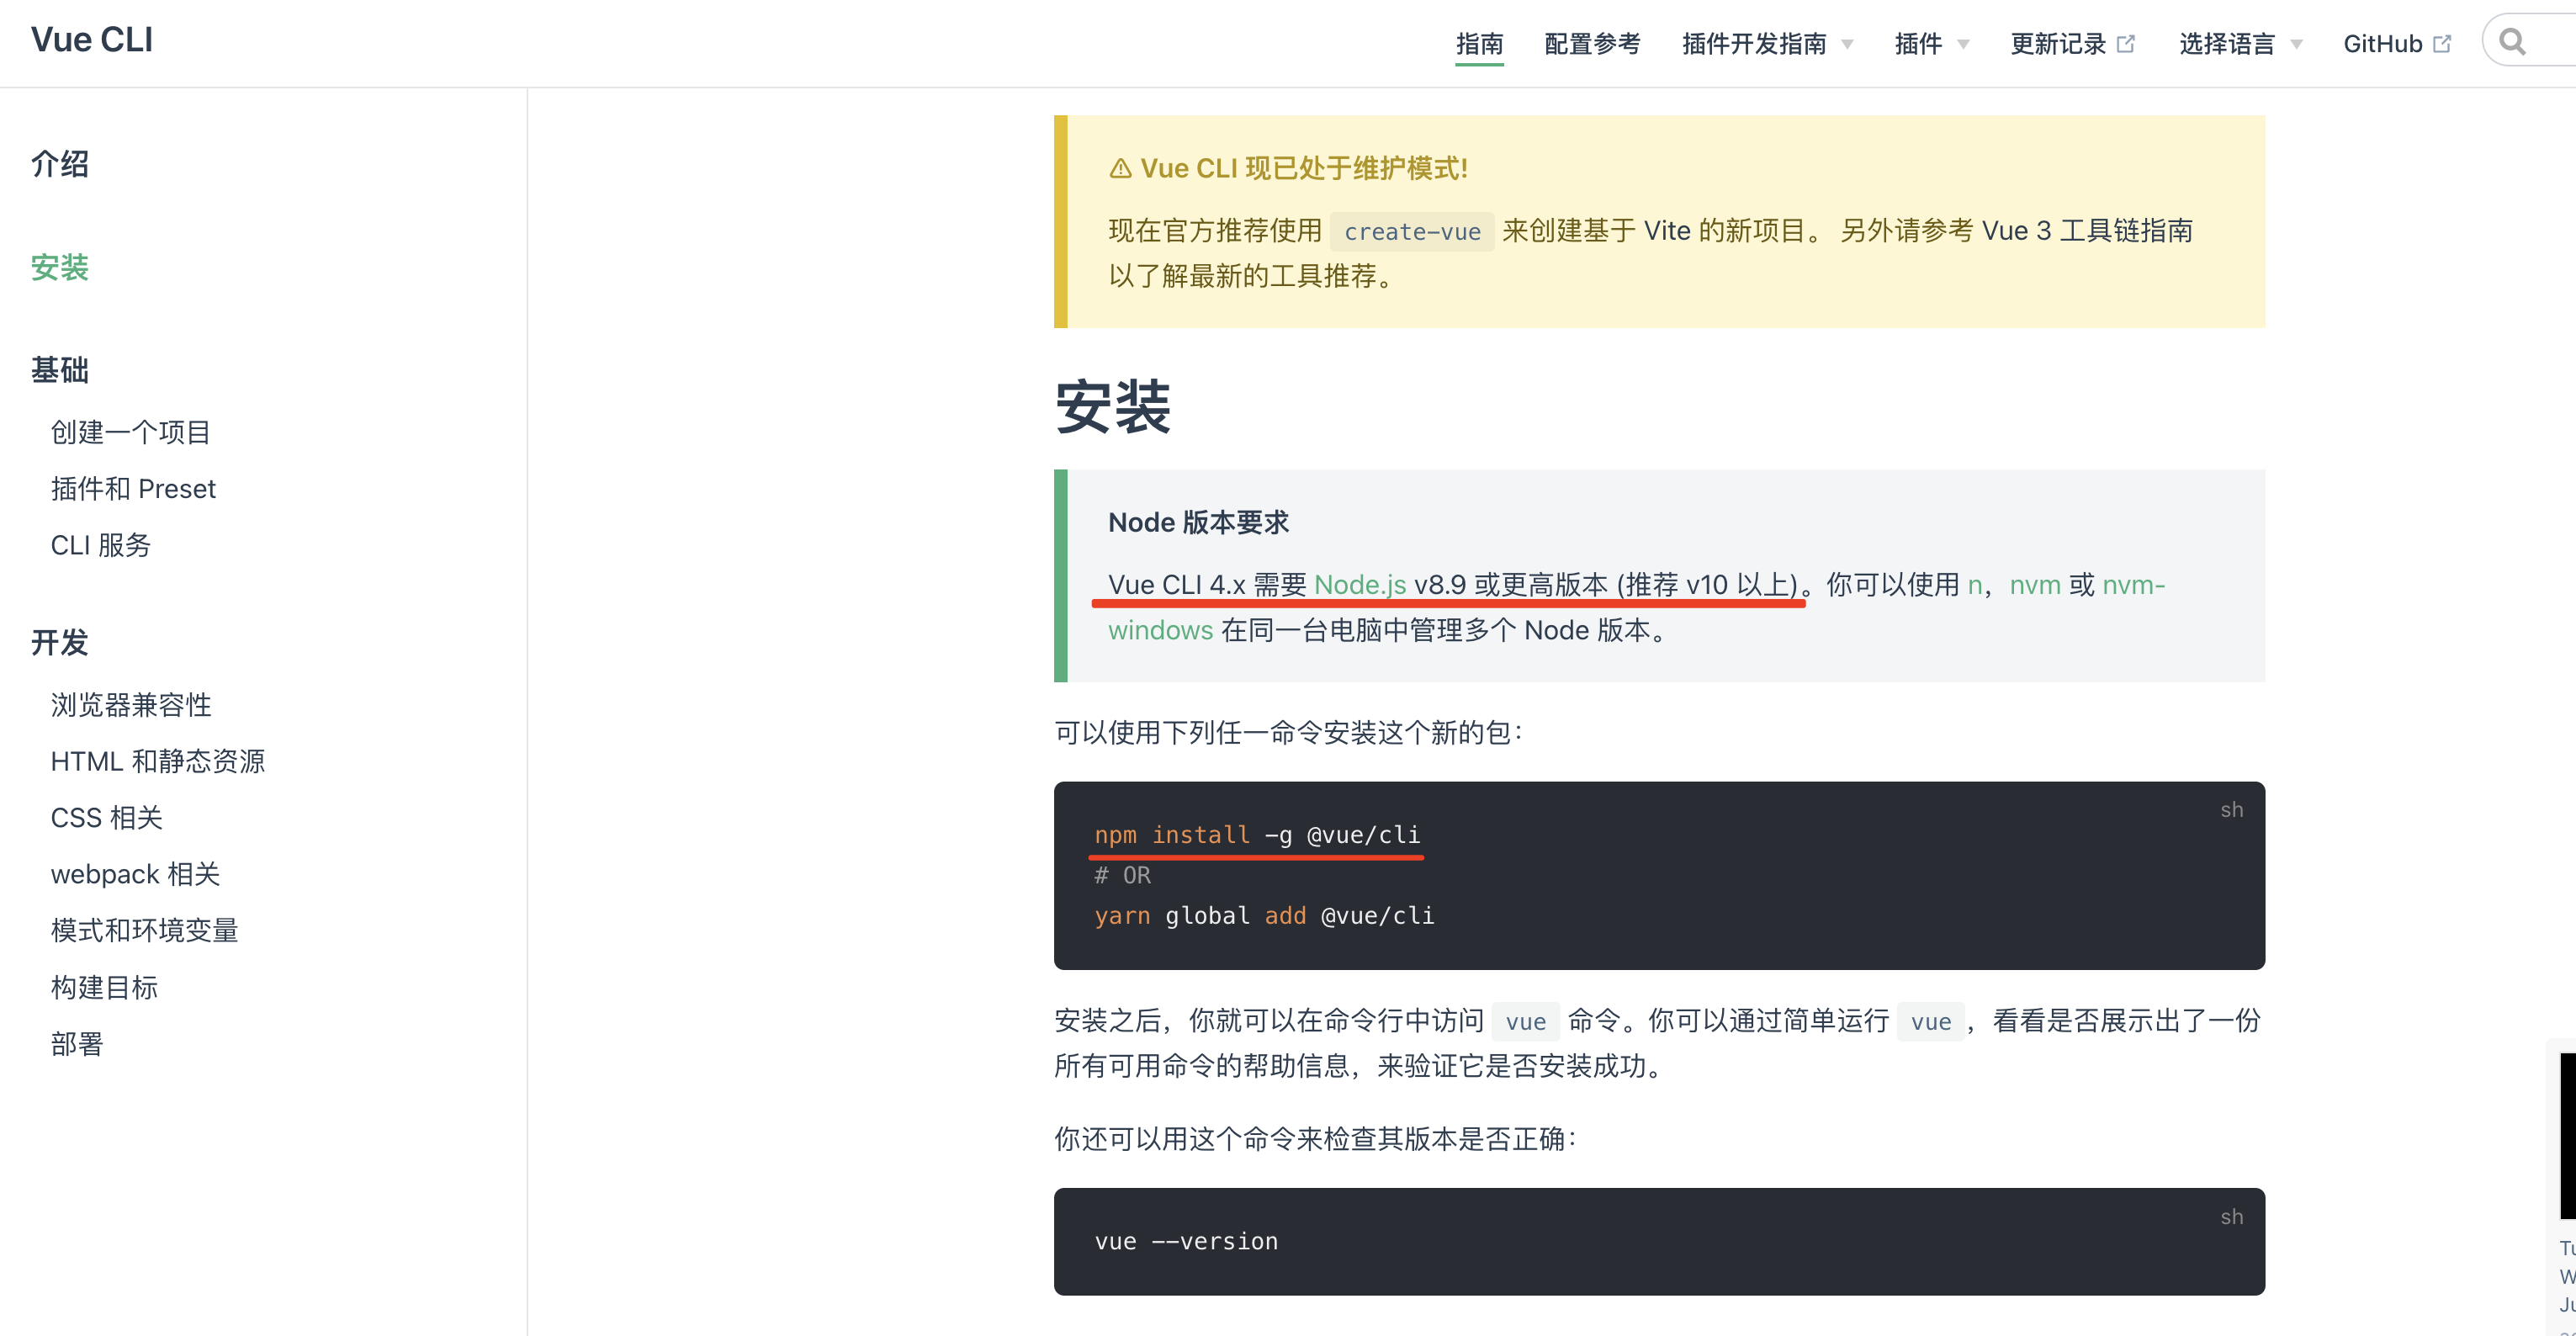The image size is (2576, 1336).
Task: Open 配置参考 in the navbar
Action: 1592,44
